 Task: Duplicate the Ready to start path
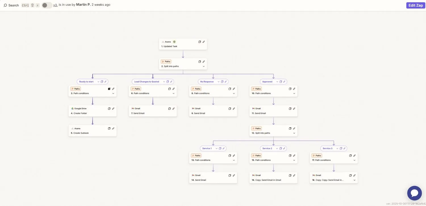click(102, 82)
